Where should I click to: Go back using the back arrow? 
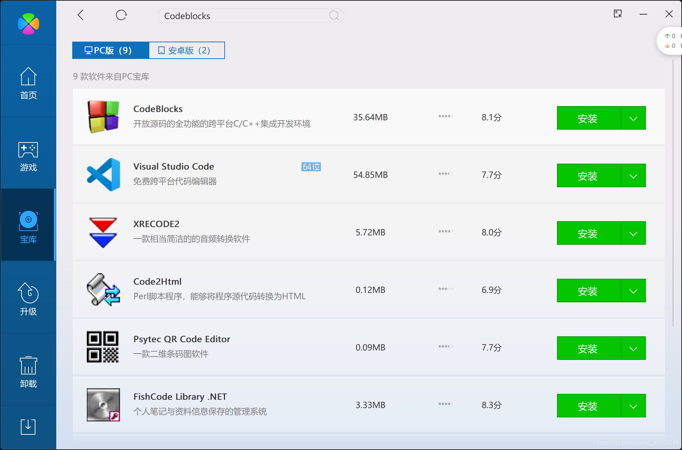coord(81,15)
